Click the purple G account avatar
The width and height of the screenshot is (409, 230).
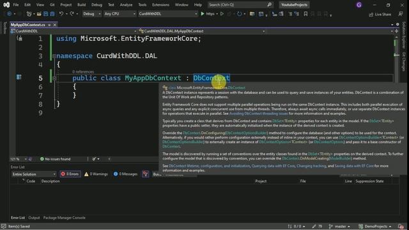click(359, 4)
